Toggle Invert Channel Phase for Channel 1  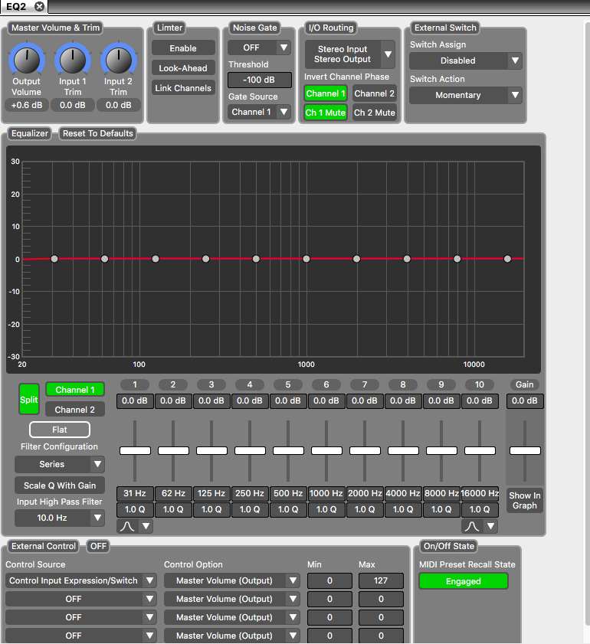tap(326, 93)
